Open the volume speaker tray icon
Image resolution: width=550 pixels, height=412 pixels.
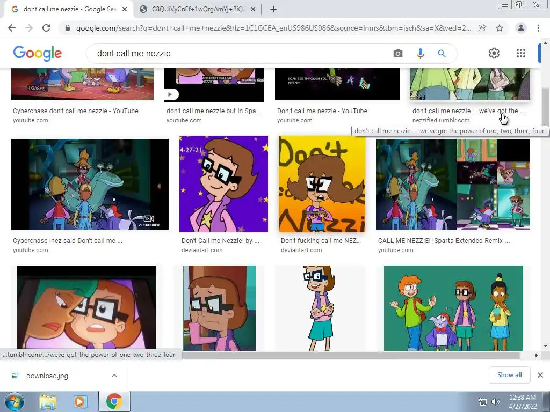click(495, 402)
